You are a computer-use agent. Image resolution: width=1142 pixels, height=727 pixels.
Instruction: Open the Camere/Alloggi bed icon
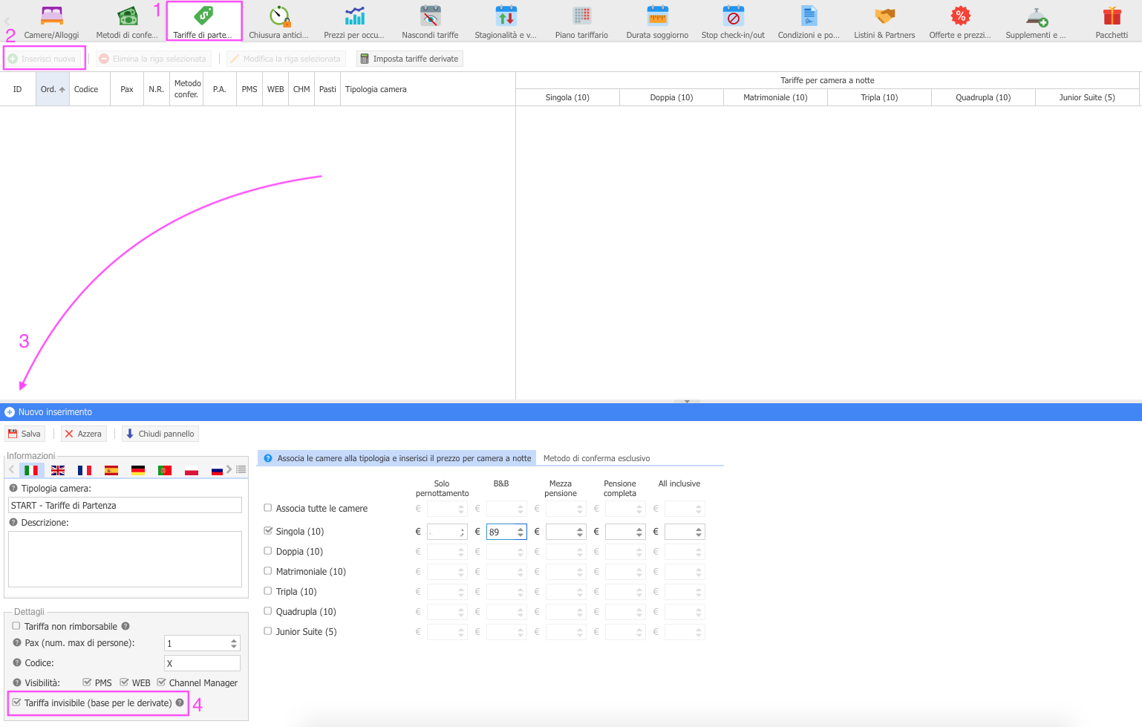point(51,16)
